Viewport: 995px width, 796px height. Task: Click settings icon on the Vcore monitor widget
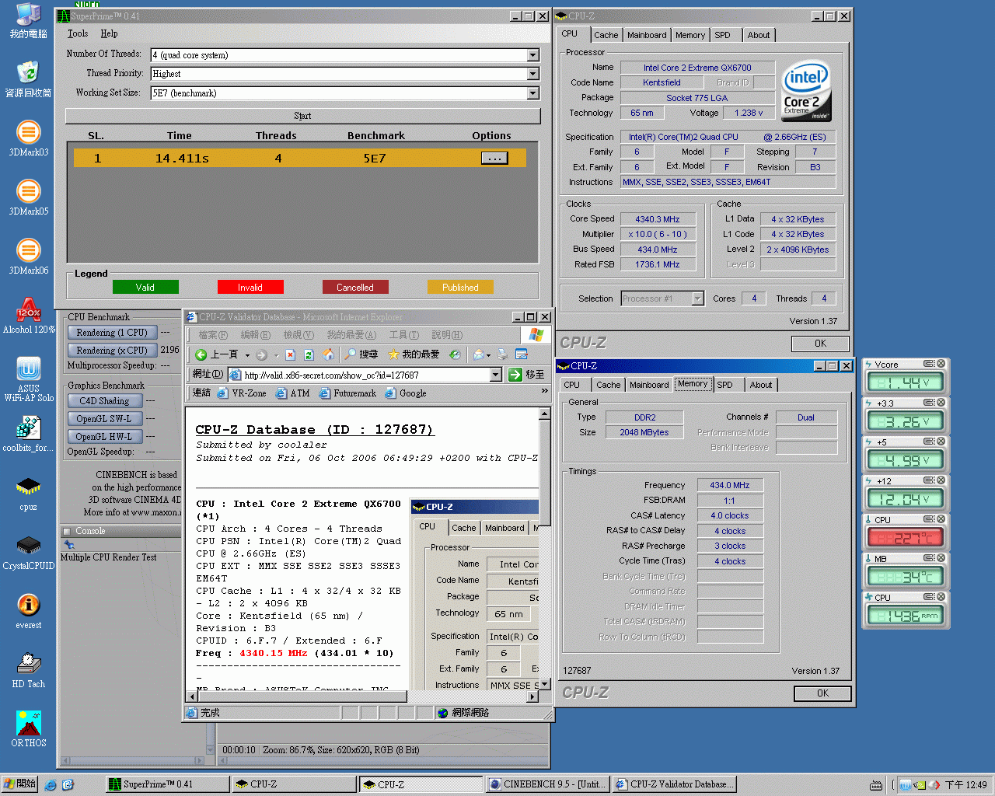pyautogui.click(x=928, y=364)
